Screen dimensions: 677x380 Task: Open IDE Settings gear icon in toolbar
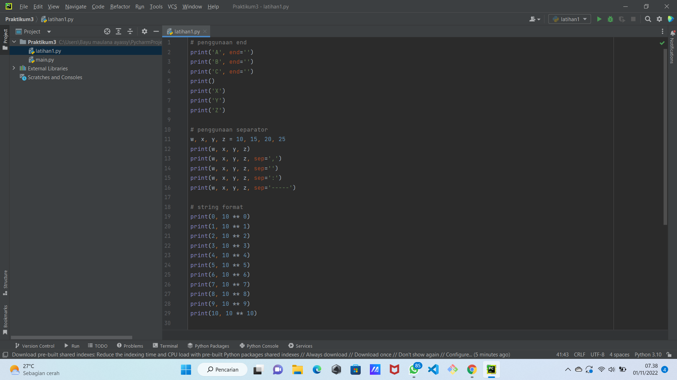pyautogui.click(x=659, y=19)
